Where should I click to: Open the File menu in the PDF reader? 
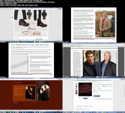63,44
